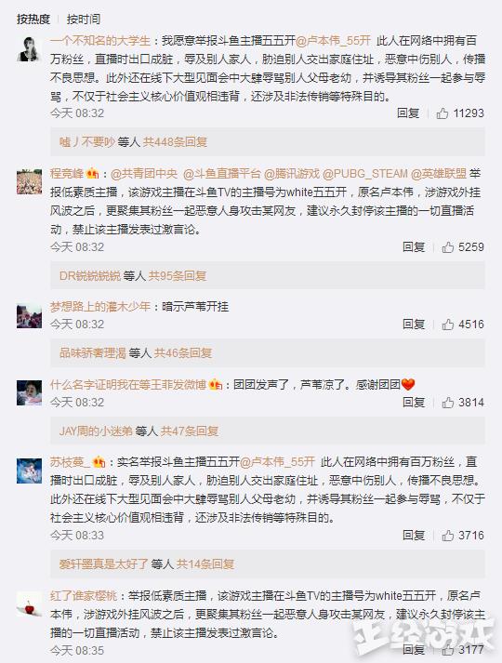
Task: Like the comment with 11293 likes
Action: [x=442, y=113]
